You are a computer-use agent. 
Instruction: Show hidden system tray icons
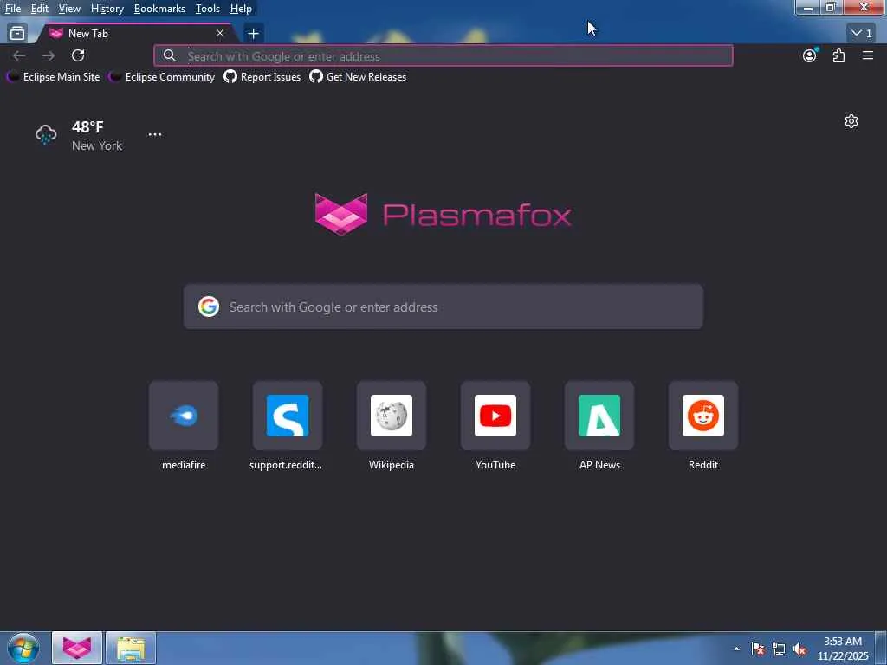click(736, 649)
